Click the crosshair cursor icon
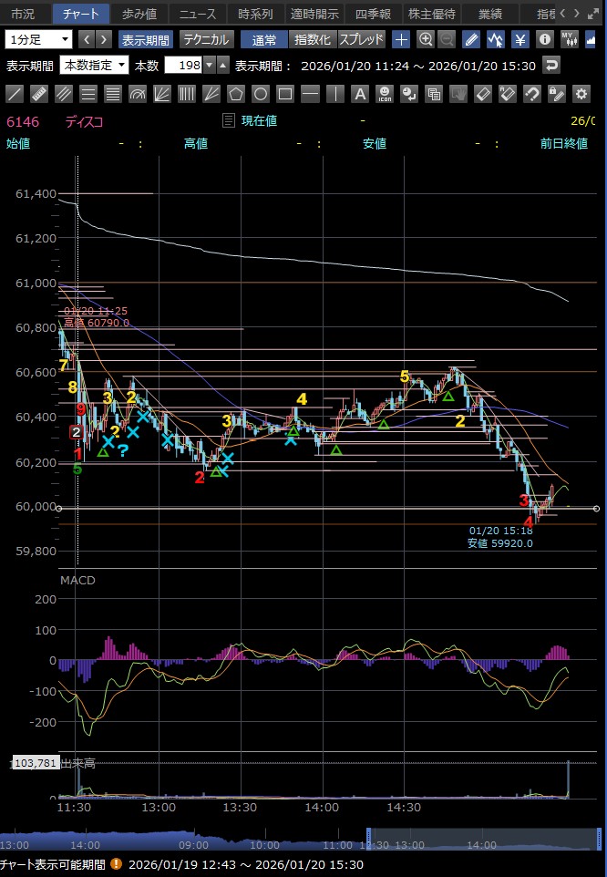The image size is (607, 877). (401, 39)
